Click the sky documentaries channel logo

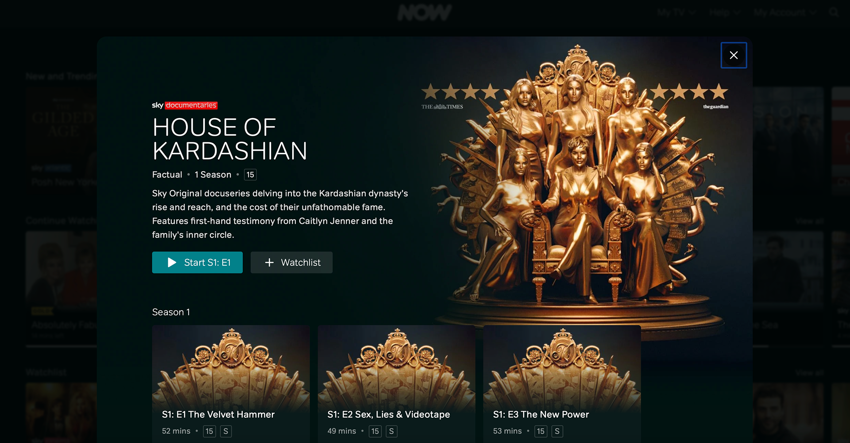tap(185, 105)
